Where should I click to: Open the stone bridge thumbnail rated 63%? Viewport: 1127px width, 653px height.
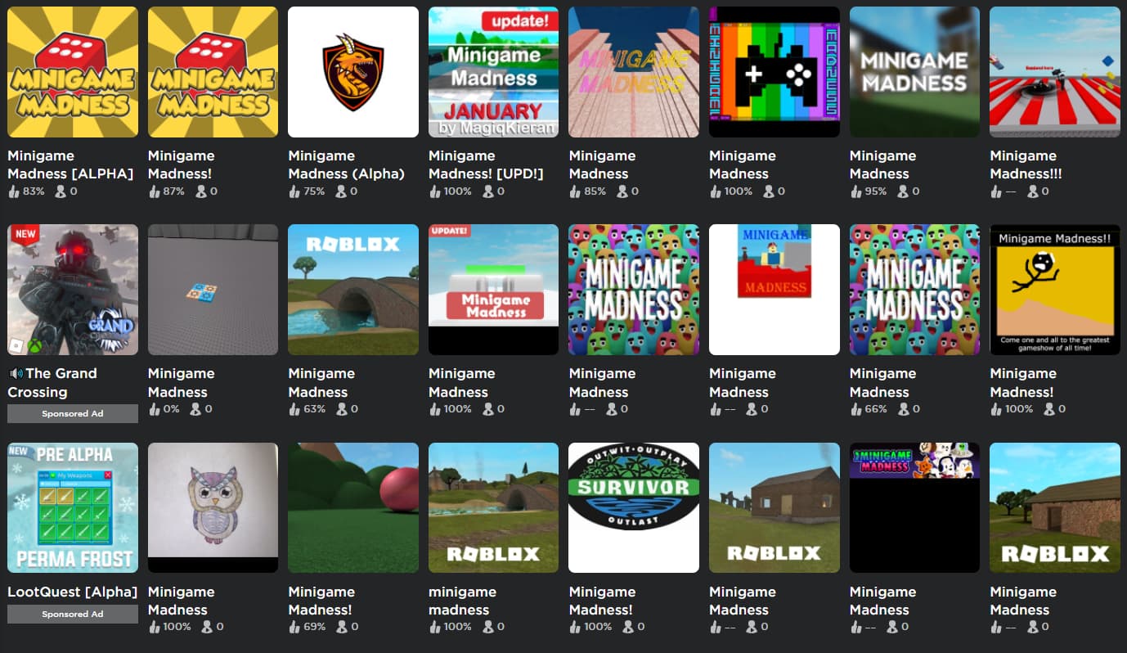point(353,290)
